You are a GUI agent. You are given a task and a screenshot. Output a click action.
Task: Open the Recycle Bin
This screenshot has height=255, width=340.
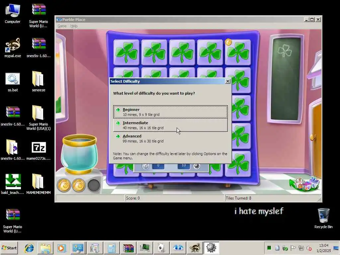pyautogui.click(x=323, y=218)
